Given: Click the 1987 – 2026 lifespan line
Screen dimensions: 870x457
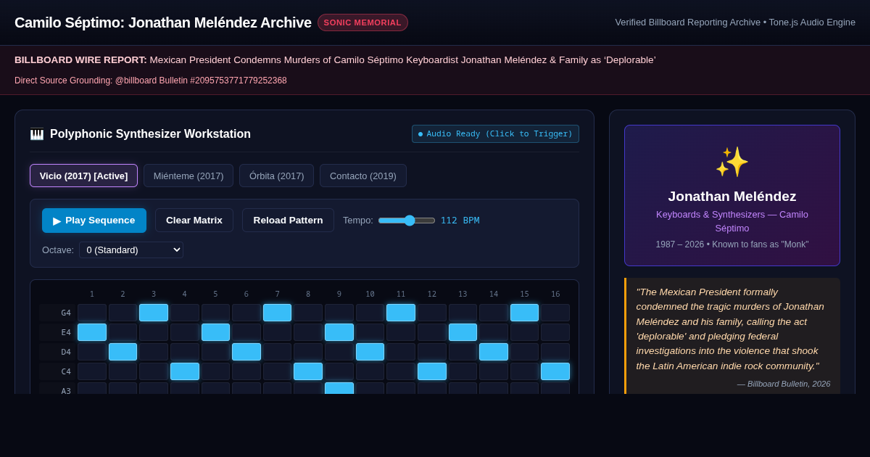Looking at the screenshot, I should pyautogui.click(x=732, y=244).
